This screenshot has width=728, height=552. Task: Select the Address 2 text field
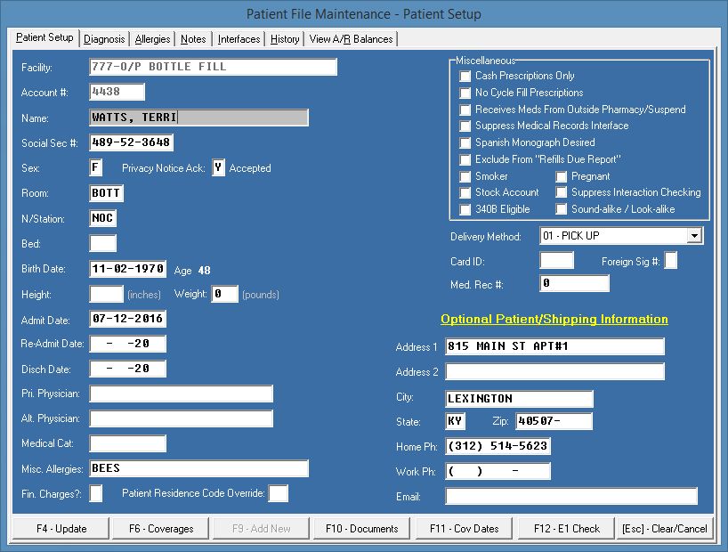pyautogui.click(x=554, y=372)
